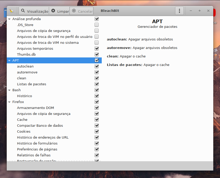Collapse the Firefox cleaner group

(9, 102)
